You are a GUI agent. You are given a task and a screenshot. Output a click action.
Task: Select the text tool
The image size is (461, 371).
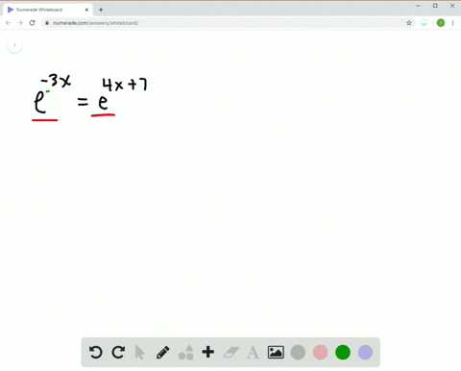tap(253, 353)
